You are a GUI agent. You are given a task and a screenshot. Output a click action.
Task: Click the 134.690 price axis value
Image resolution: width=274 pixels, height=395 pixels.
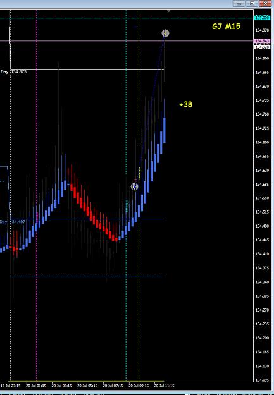pyautogui.click(x=262, y=142)
